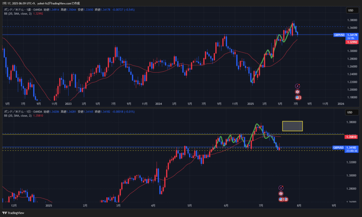Click the weekly high value 1.35044

click(x=71, y=10)
